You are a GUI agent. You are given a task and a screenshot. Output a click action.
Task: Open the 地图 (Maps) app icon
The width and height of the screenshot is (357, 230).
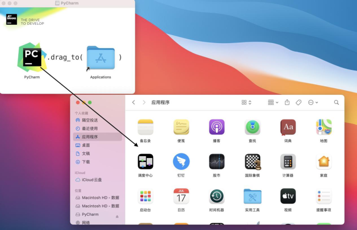(x=323, y=127)
